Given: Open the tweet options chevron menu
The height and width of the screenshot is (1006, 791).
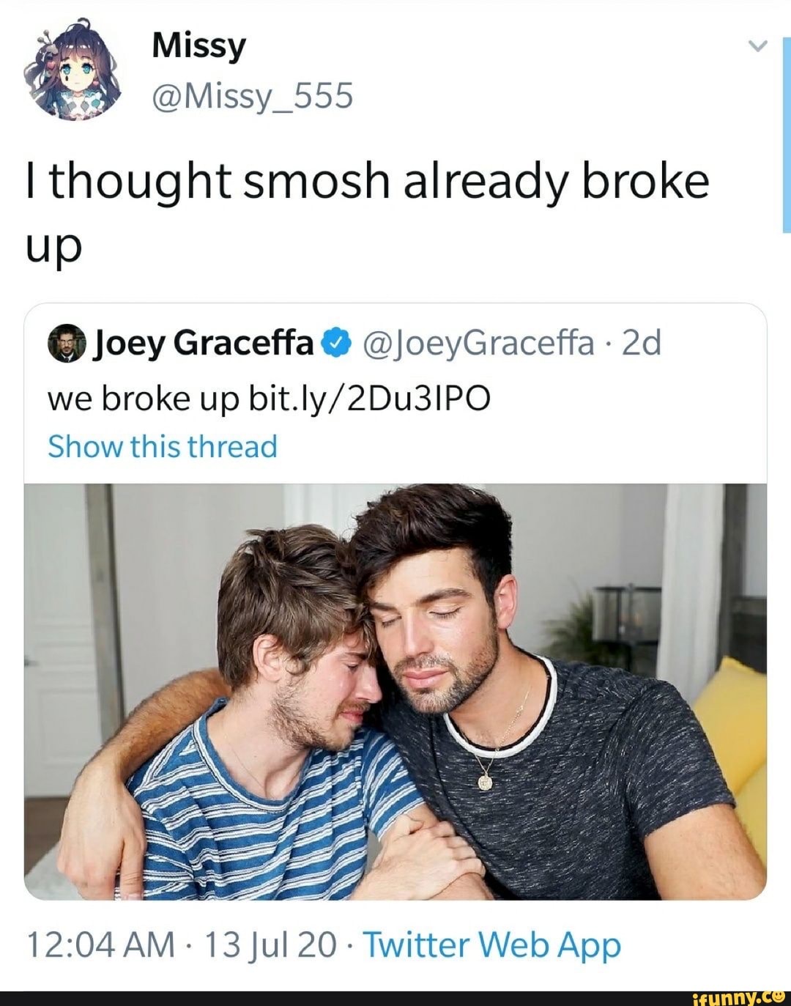Looking at the screenshot, I should pyautogui.click(x=757, y=46).
